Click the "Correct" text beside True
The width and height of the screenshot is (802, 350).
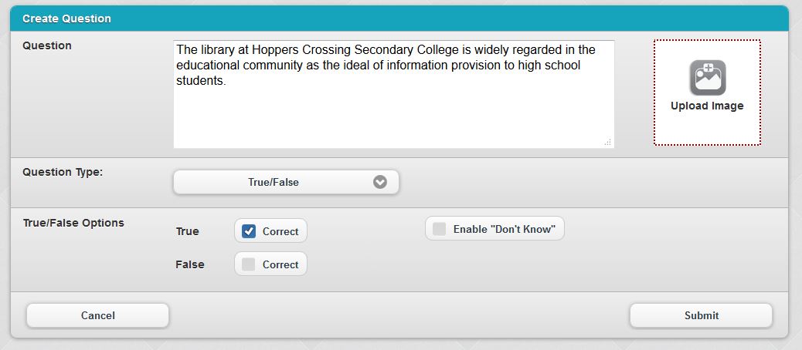point(280,231)
